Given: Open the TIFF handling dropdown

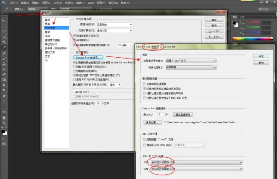Looking at the screenshot, I should (197, 169).
